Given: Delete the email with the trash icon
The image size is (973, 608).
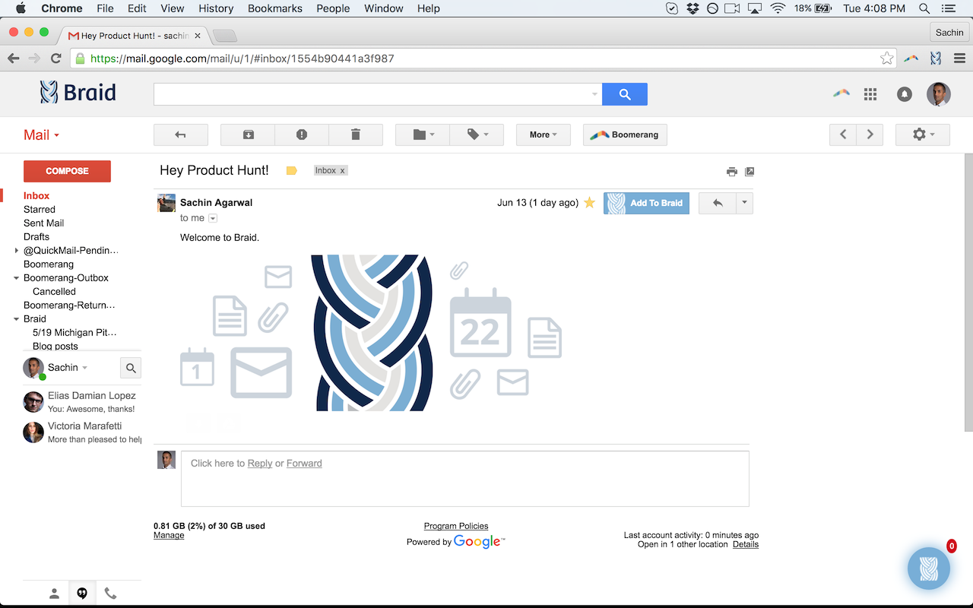Looking at the screenshot, I should coord(356,135).
